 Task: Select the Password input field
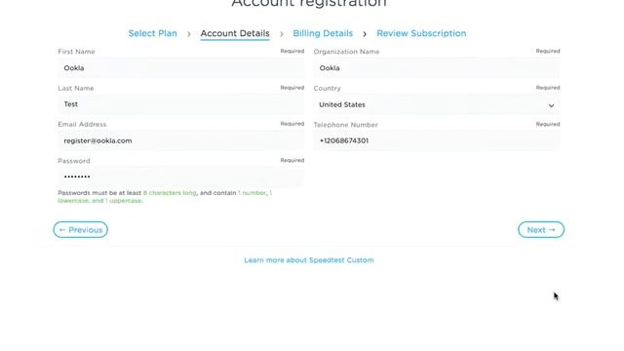[x=181, y=176]
